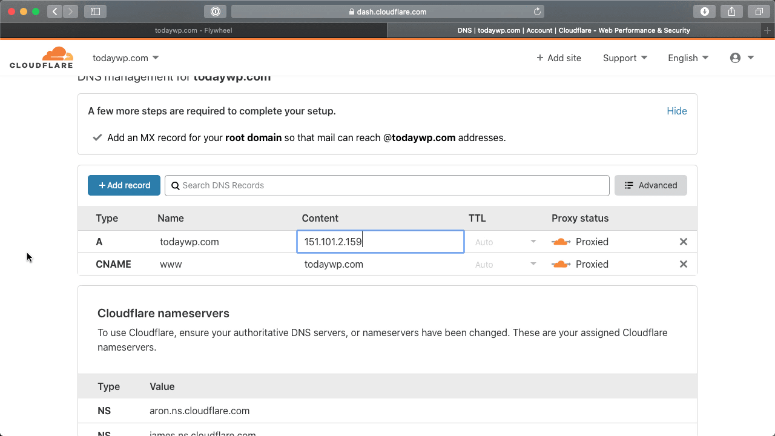
Task: Click the Name column header
Action: pyautogui.click(x=171, y=218)
